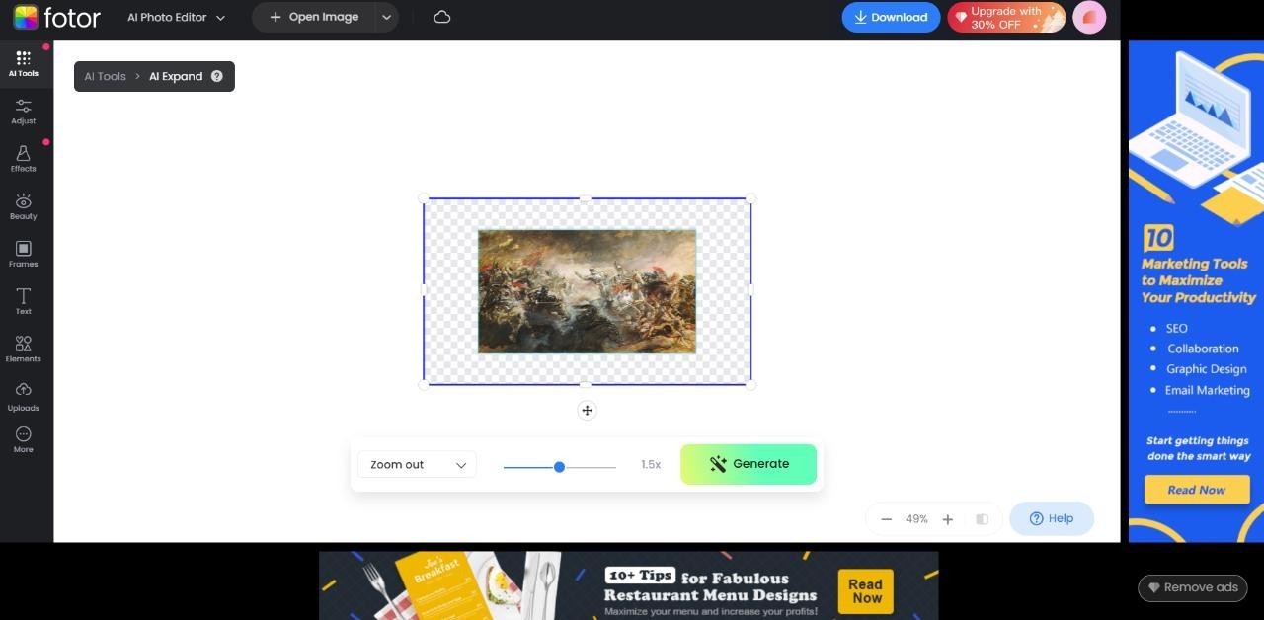Toggle the before/after compare view
Screen dimensions: 1264x620
click(982, 519)
